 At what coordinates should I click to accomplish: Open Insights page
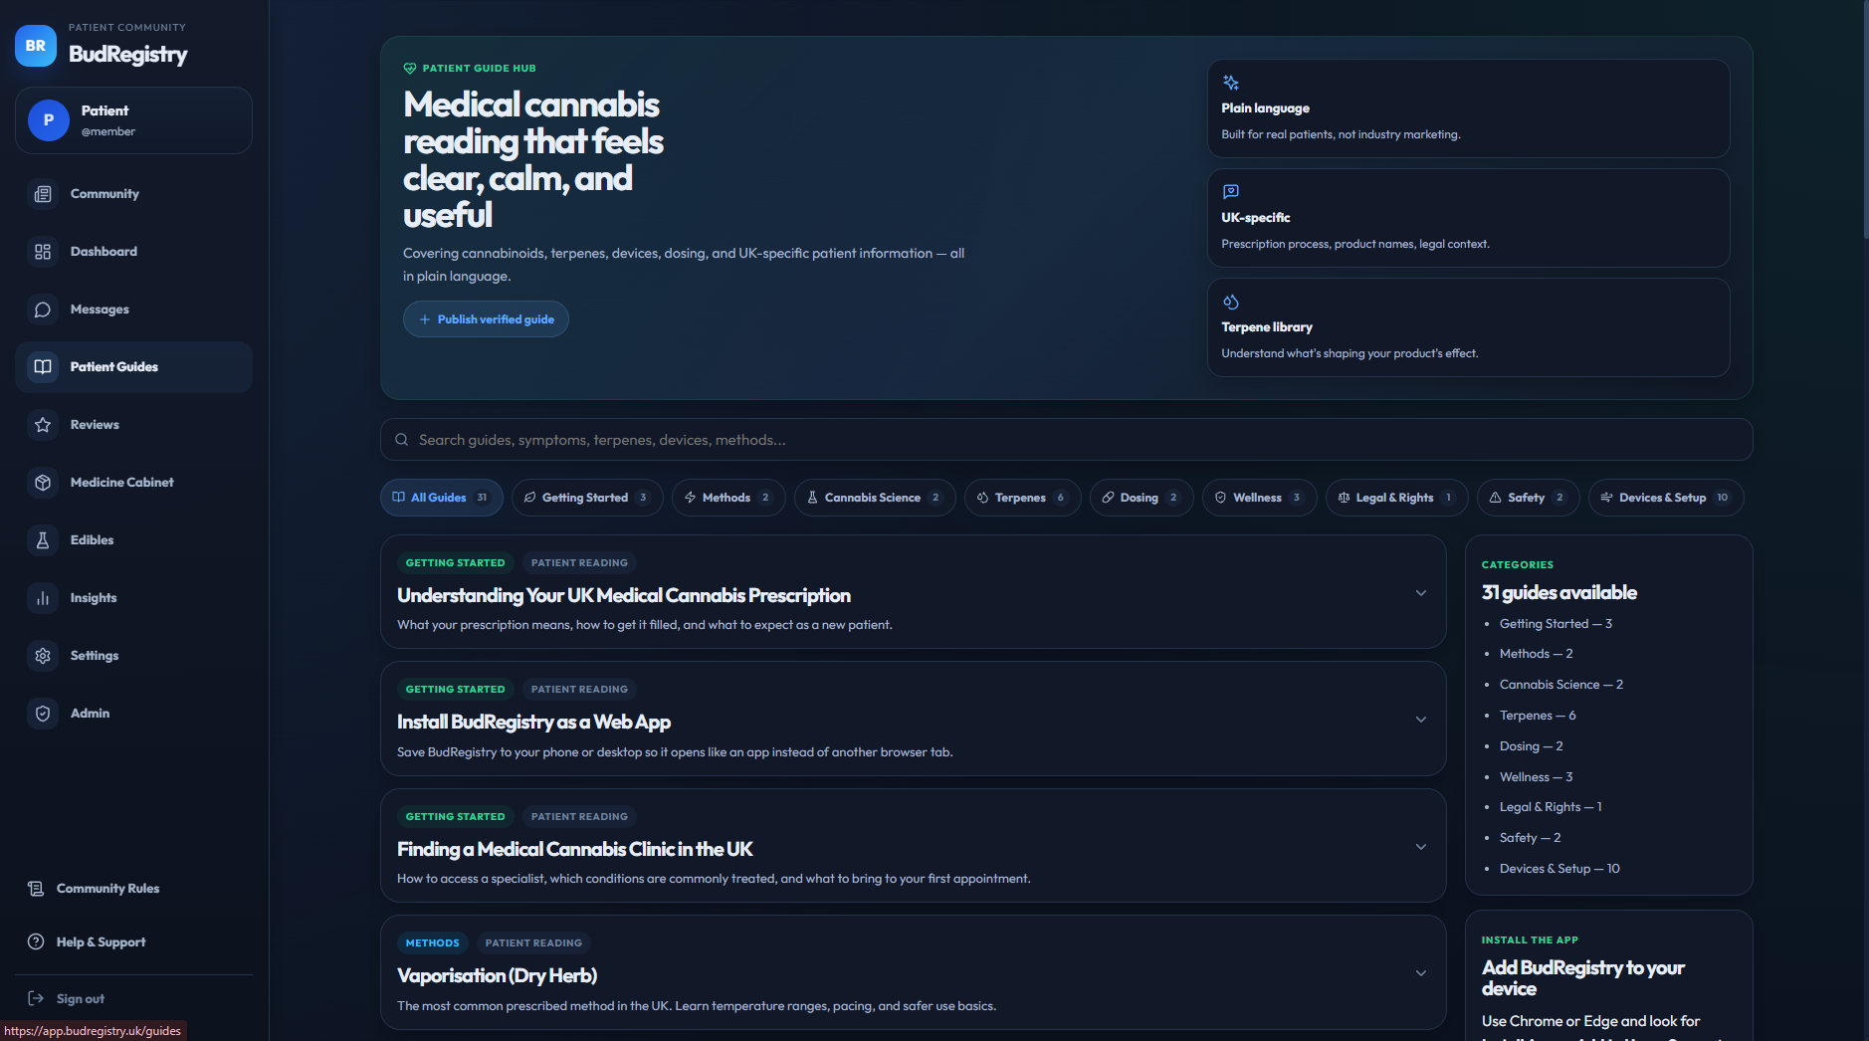[x=133, y=598]
